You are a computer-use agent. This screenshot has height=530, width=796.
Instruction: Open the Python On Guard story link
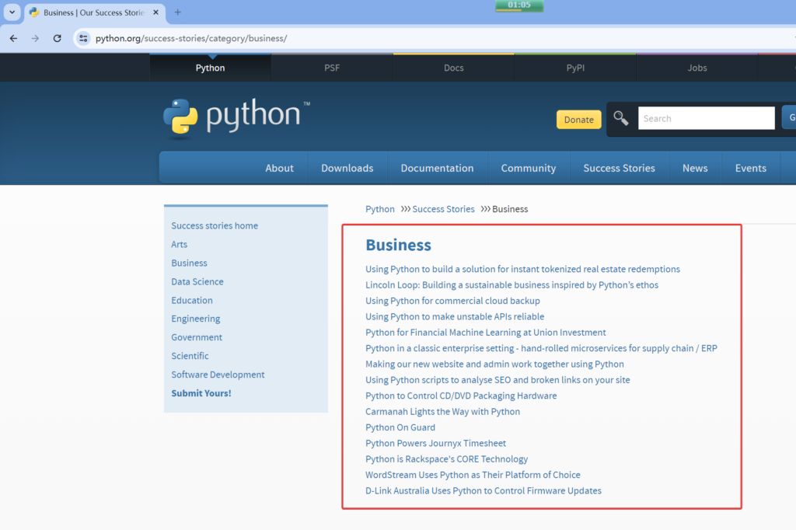(400, 427)
